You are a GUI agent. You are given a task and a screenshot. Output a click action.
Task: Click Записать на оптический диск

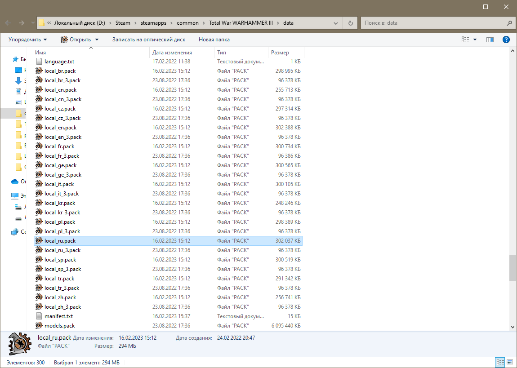click(x=149, y=40)
